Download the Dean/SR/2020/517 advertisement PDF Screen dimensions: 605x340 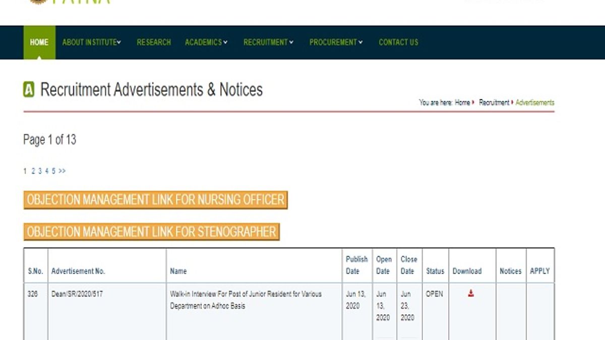pos(471,293)
